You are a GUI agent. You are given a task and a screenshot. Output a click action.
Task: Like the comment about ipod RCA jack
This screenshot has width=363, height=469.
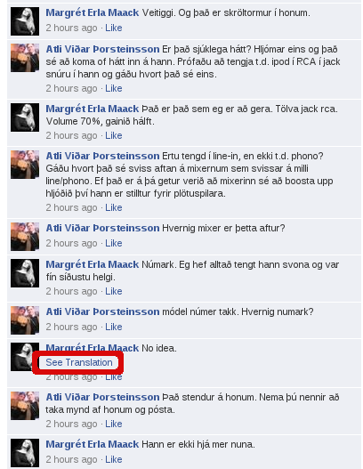(114, 88)
